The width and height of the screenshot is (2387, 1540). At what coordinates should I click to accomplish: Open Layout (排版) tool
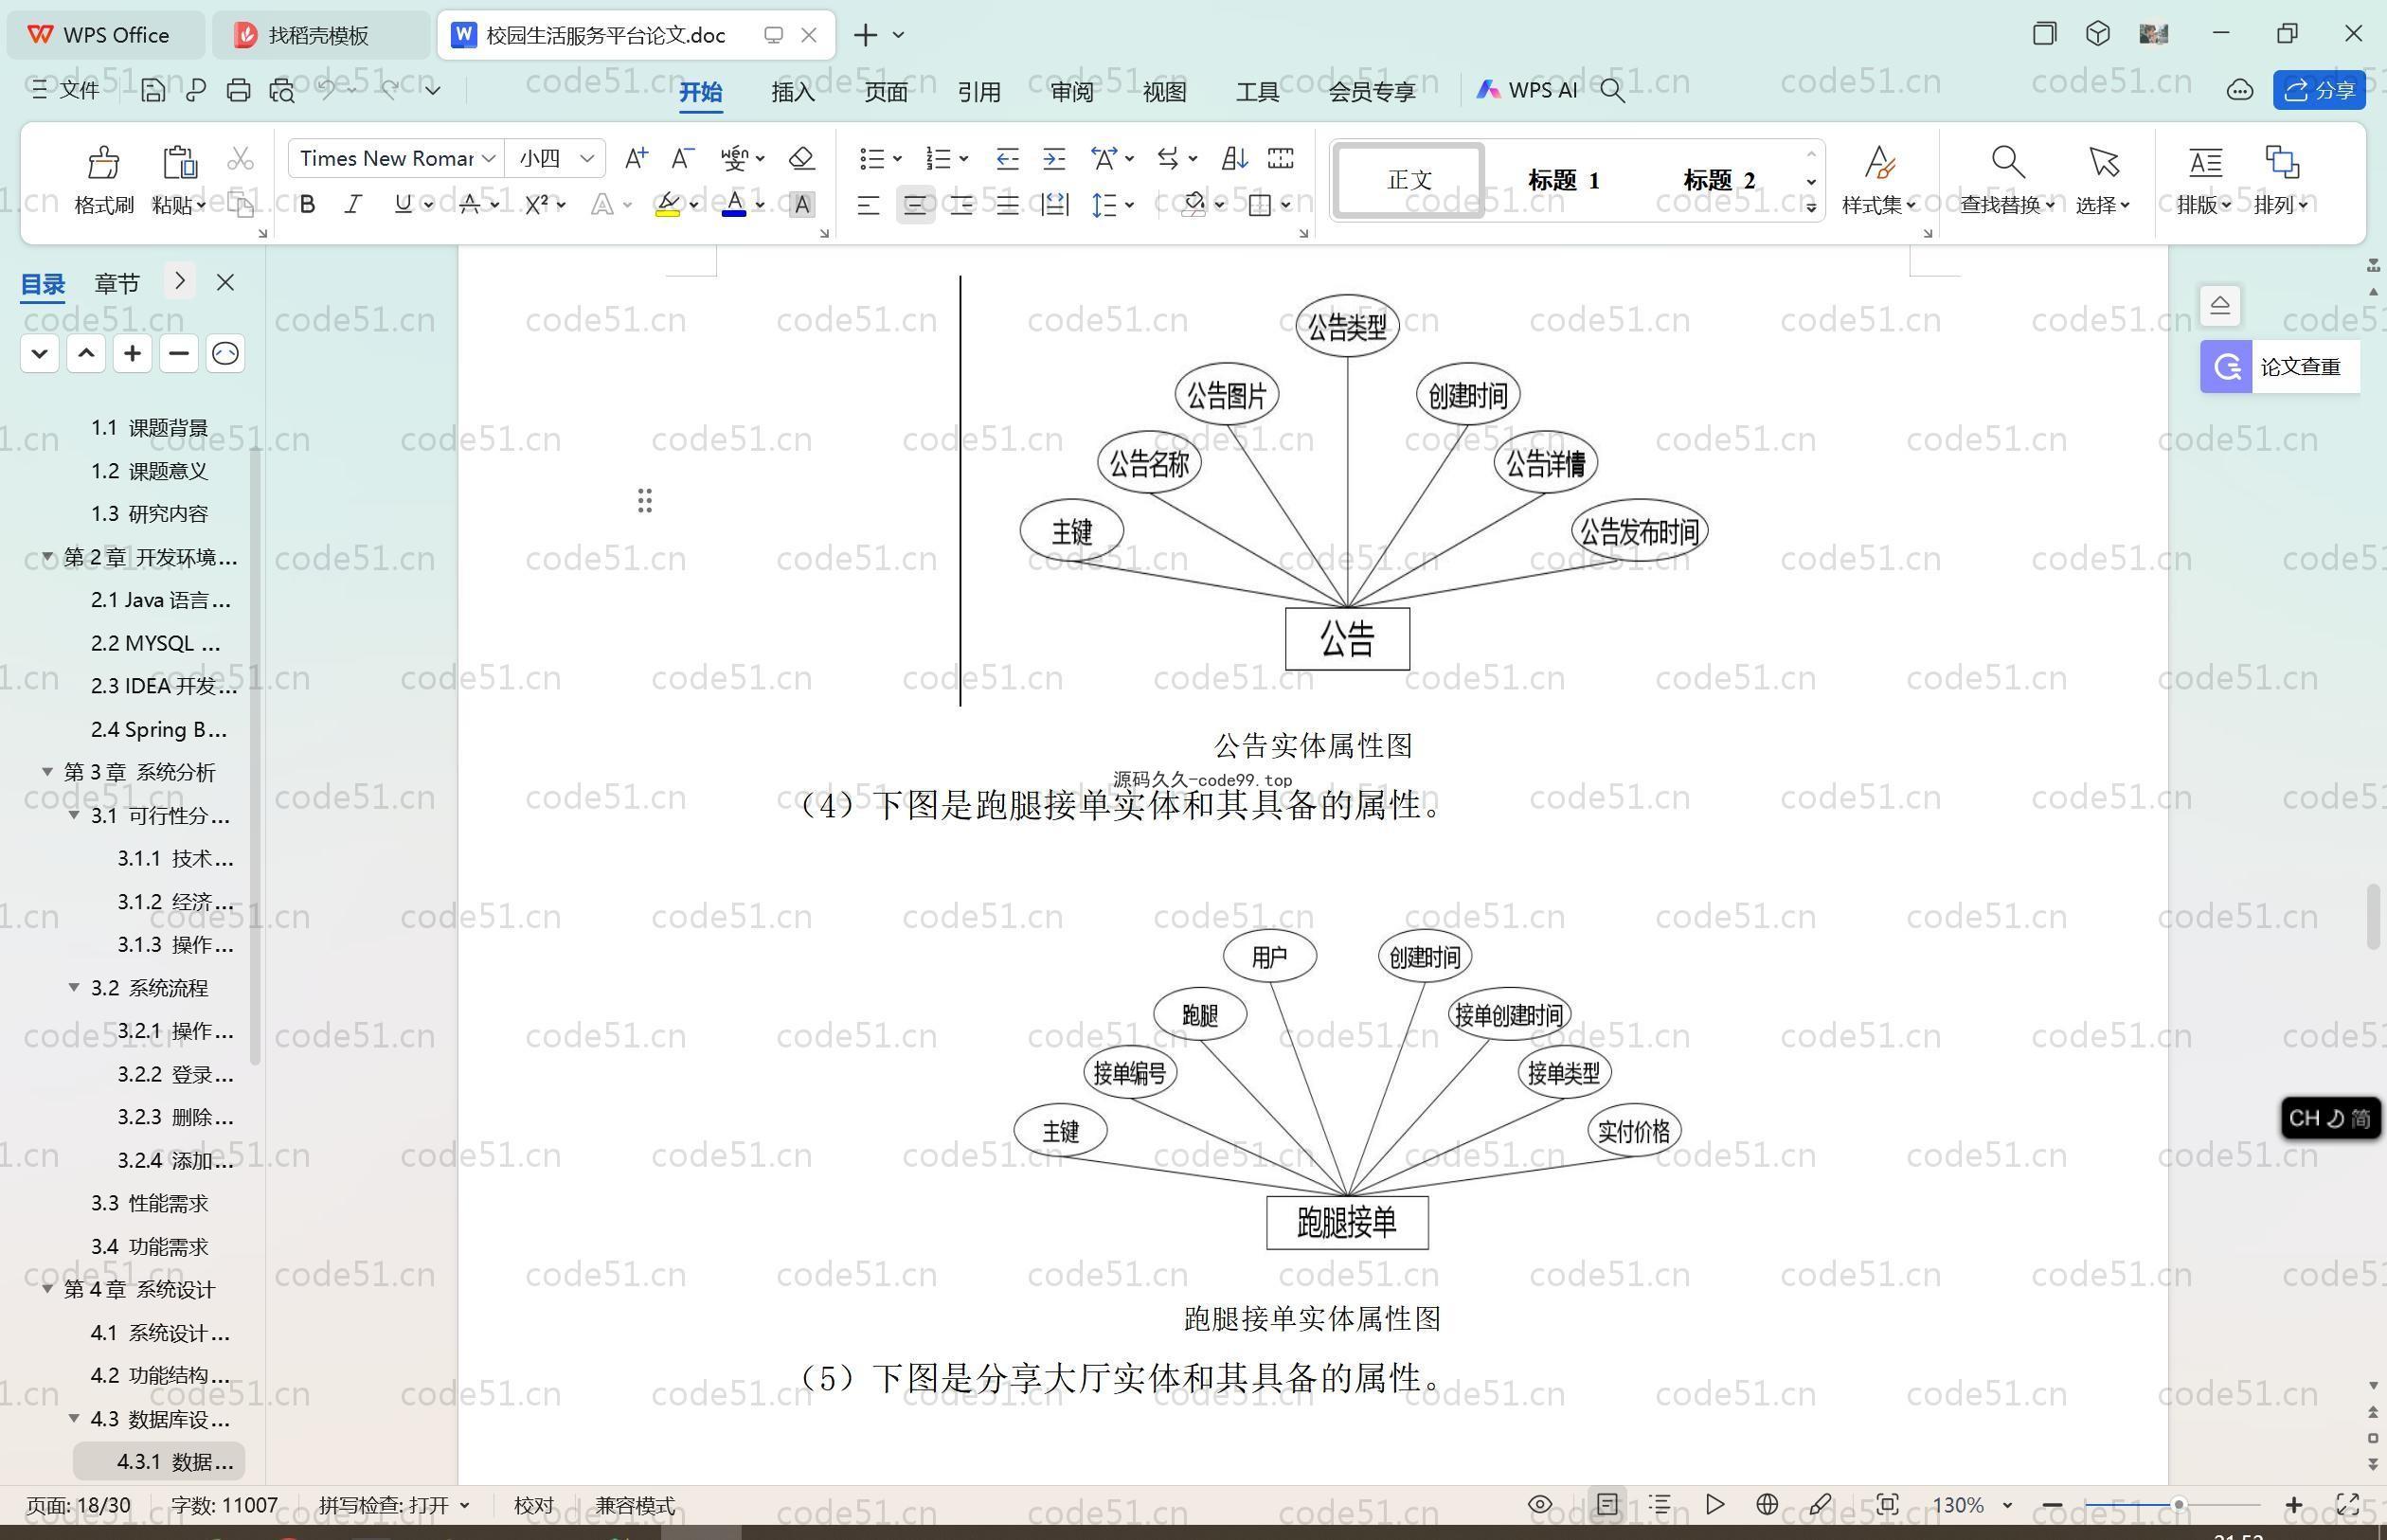2204,180
